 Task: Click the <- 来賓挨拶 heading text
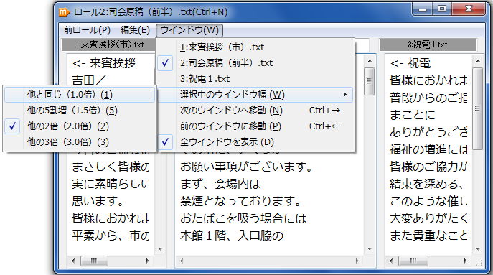[x=104, y=63]
